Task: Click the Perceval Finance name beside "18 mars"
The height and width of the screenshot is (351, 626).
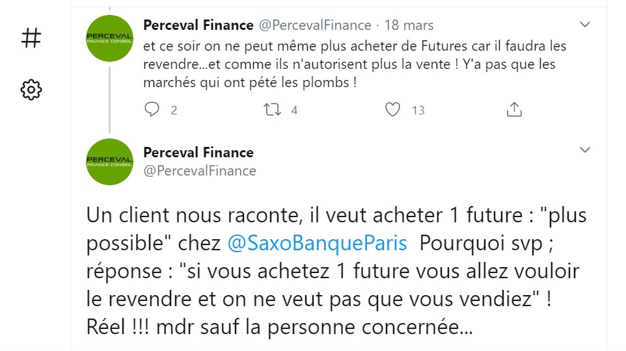Action: point(198,25)
